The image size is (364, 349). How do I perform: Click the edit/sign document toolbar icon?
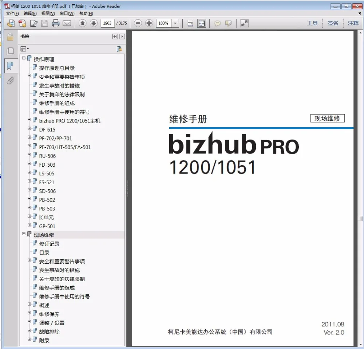pos(33,23)
